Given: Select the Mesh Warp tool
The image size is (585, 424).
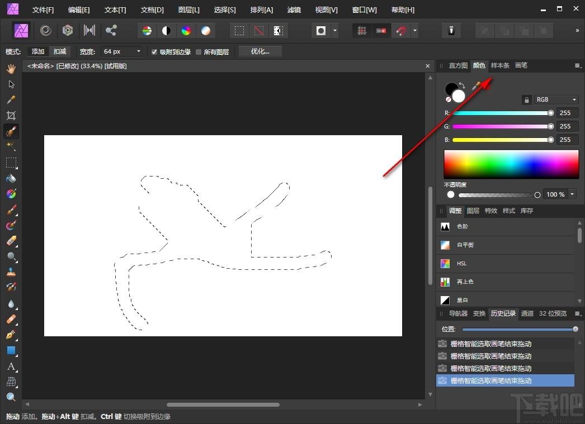Looking at the screenshot, I should tap(11, 382).
